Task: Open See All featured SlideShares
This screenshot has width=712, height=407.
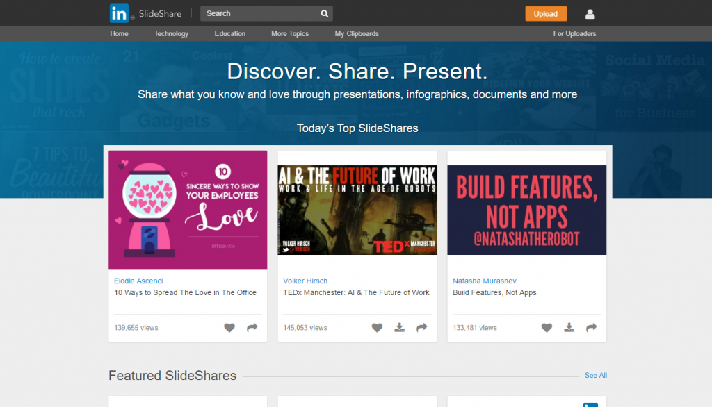Action: (596, 375)
